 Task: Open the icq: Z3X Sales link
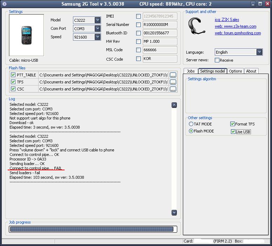pyautogui.click(x=227, y=20)
